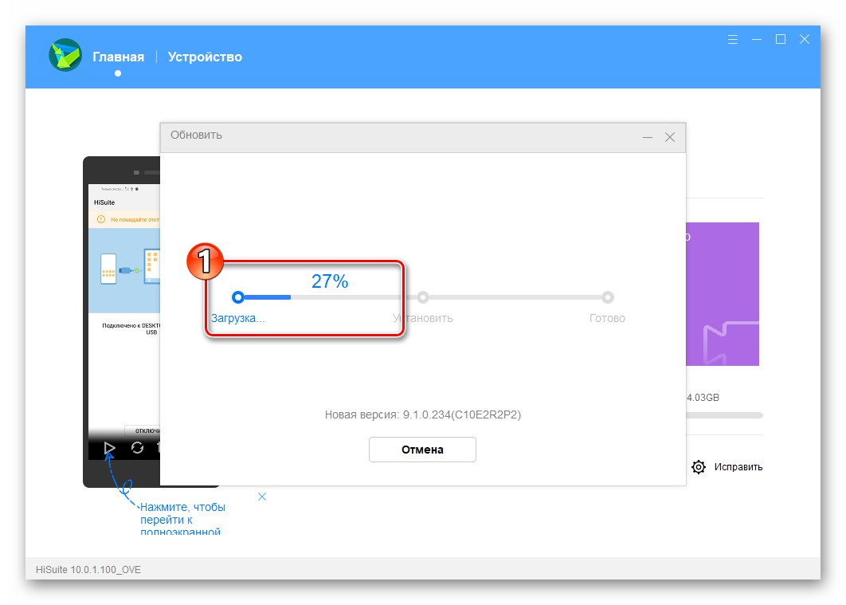This screenshot has height=605, width=846.
Task: Click the Нажмите, чтобы перейти hint text
Action: (182, 520)
